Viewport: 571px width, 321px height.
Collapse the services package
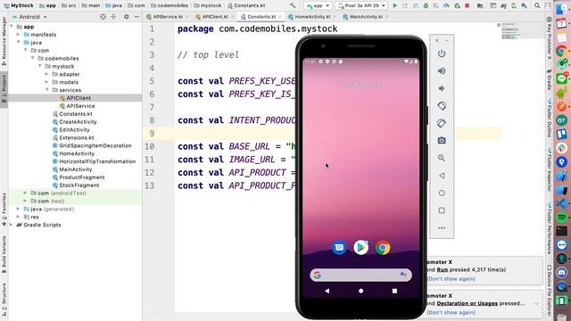tap(46, 90)
